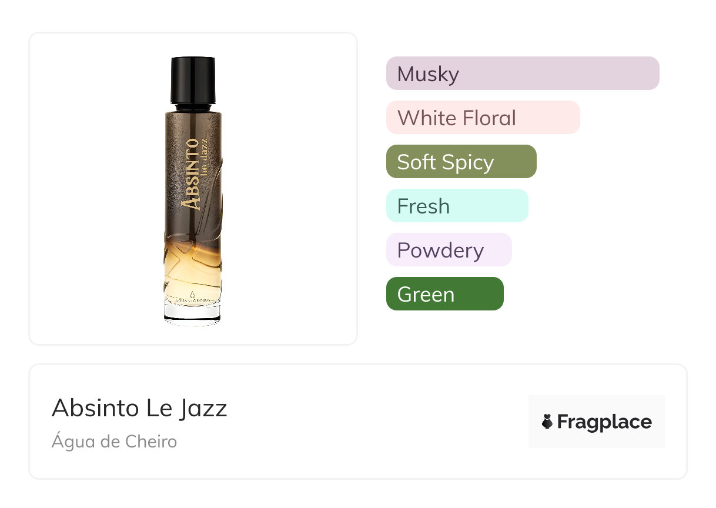Click the "White Floral" text label
This screenshot has height=508, width=716.
click(456, 118)
